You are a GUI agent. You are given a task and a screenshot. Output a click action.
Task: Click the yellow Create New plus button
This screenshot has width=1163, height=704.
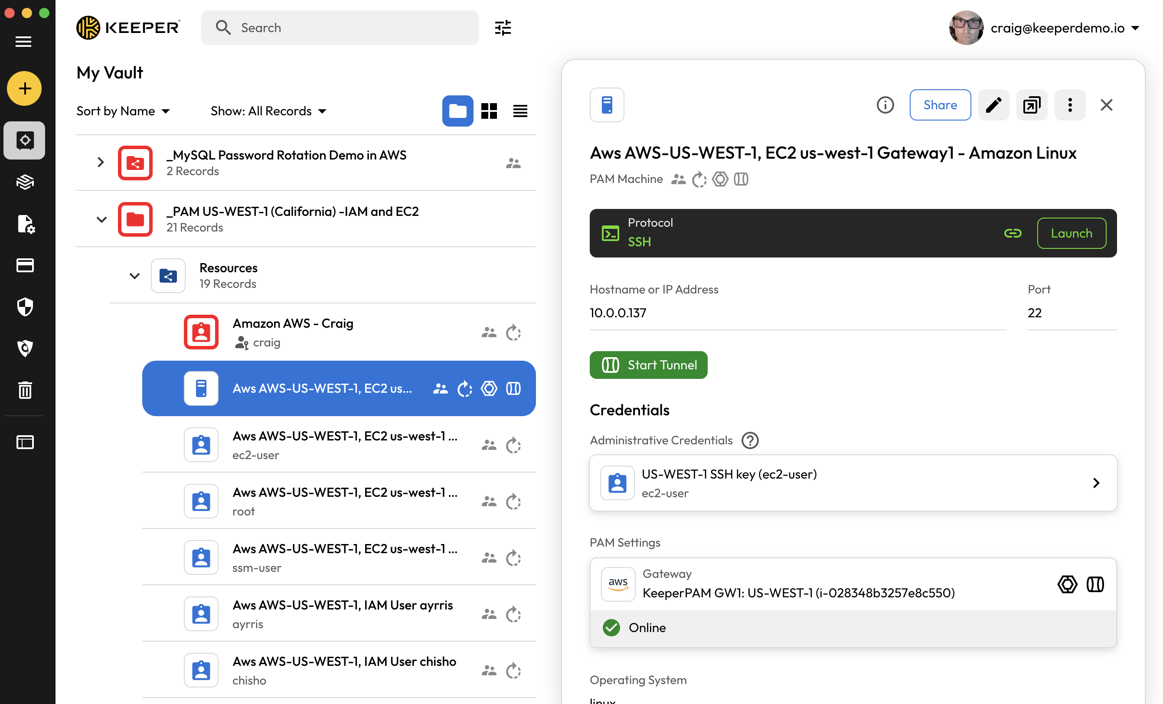point(25,88)
